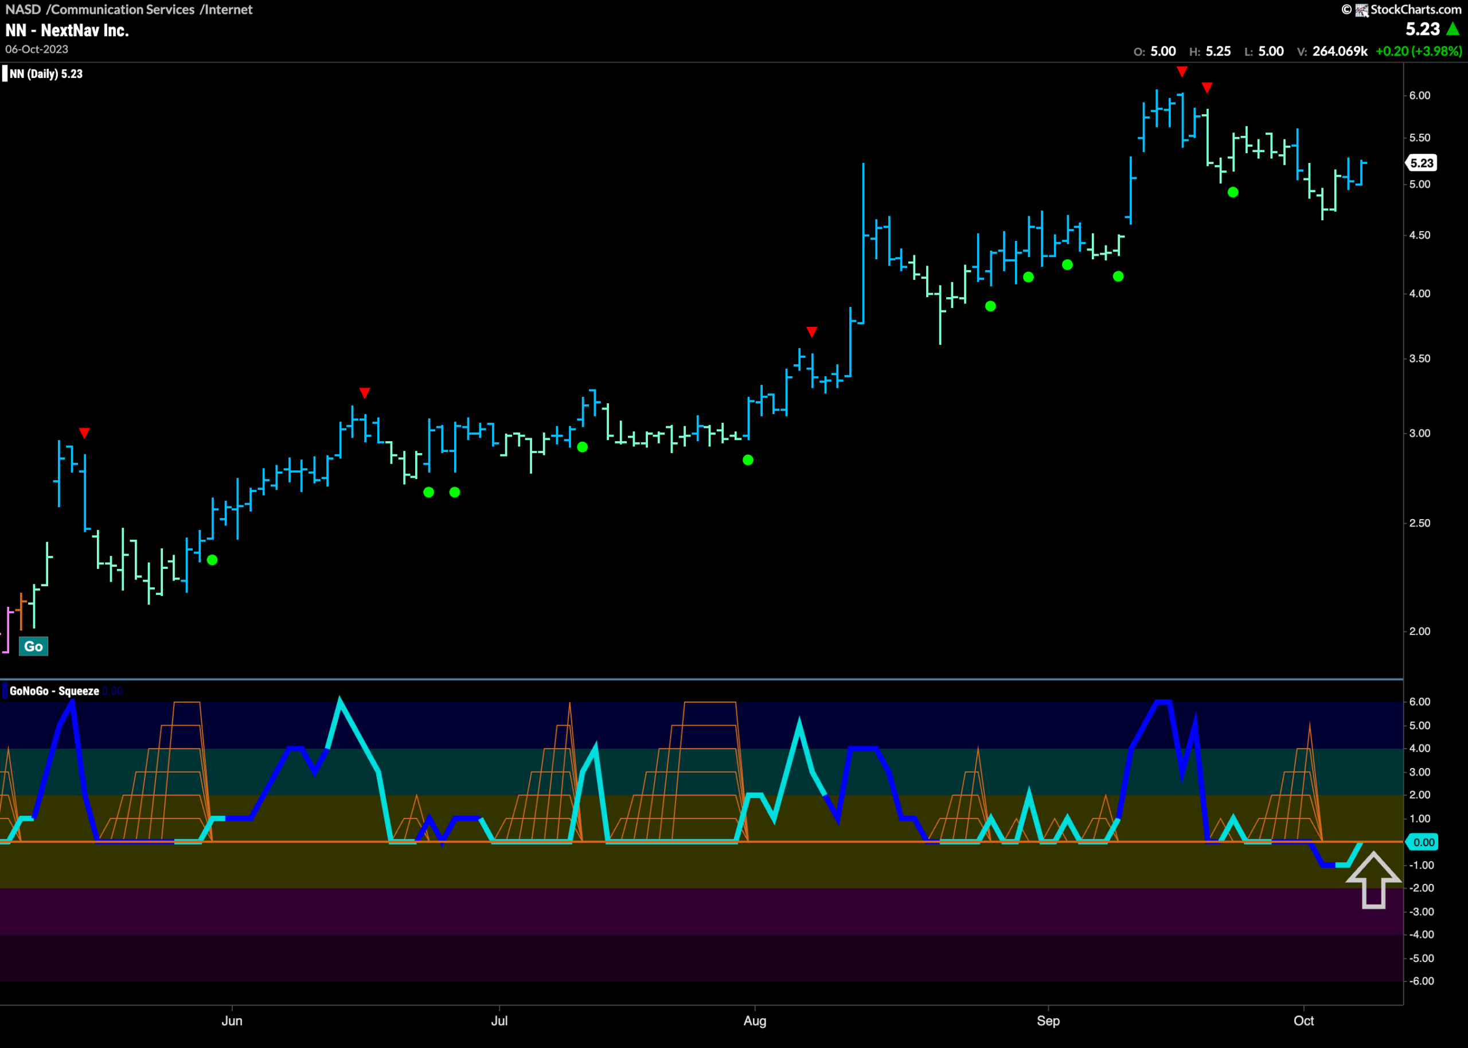Screen dimensions: 1468x1048
Task: Click the green dot near August 1 lows
Action: pyautogui.click(x=748, y=460)
